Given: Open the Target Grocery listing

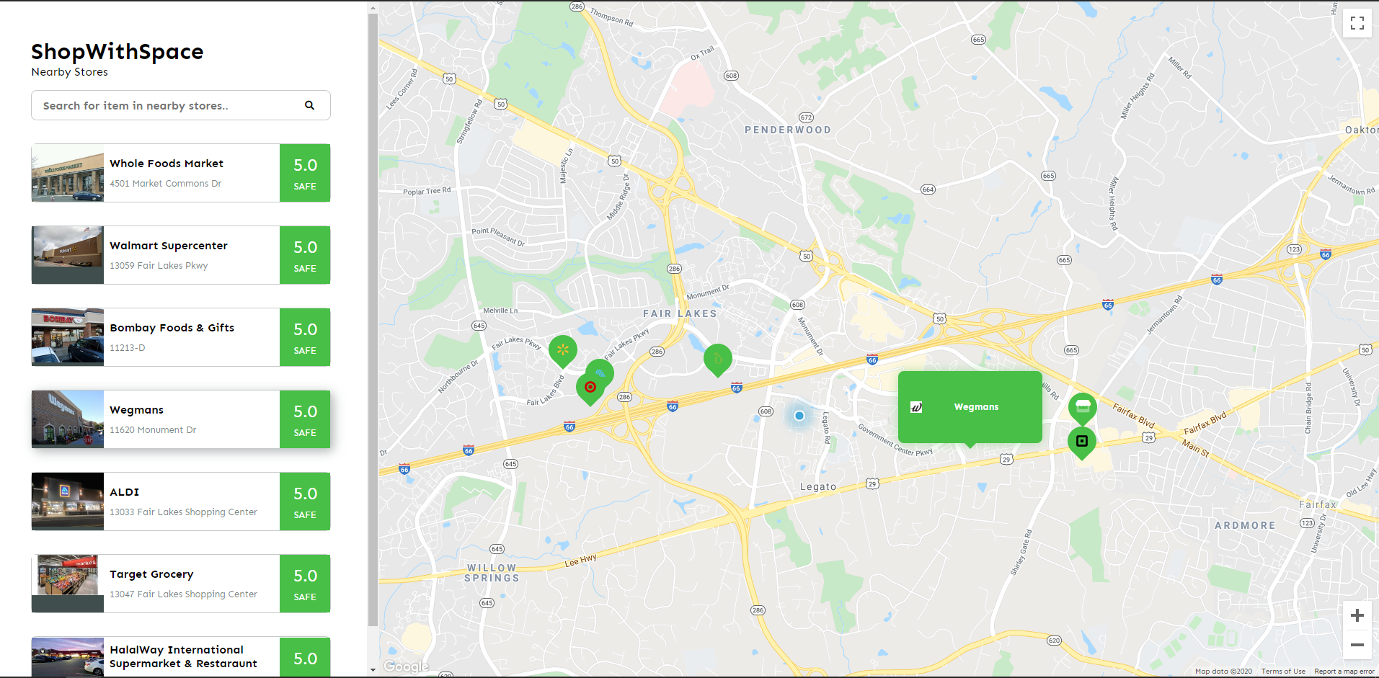Looking at the screenshot, I should tap(181, 584).
